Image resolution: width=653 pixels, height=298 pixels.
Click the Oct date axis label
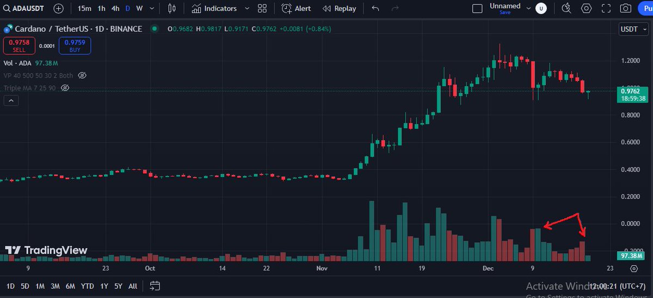pos(150,268)
